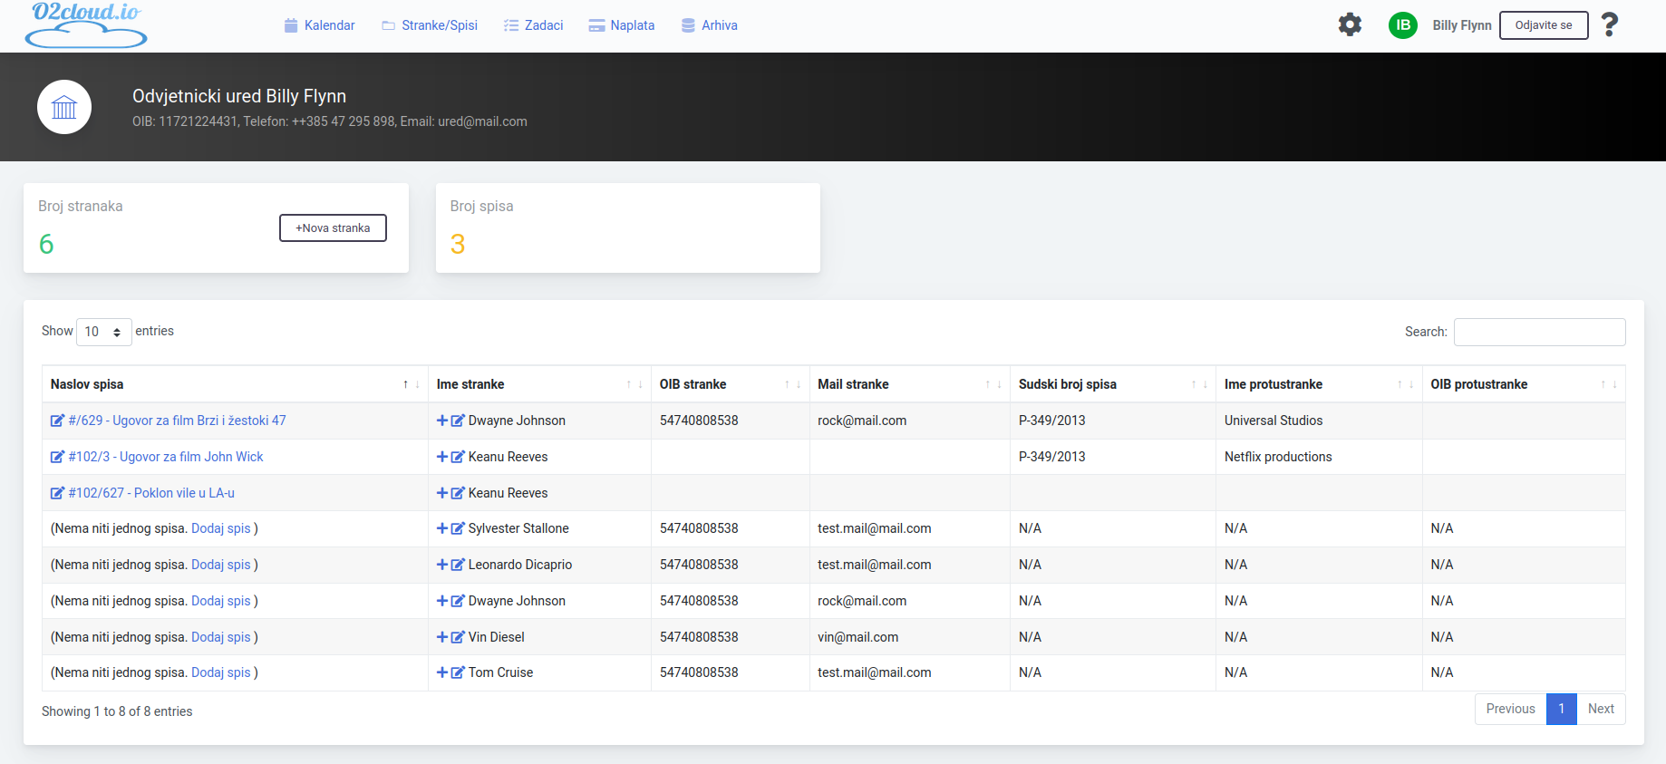Click the plus icon beside Tom Cruise
The height and width of the screenshot is (764, 1666).
tap(442, 672)
